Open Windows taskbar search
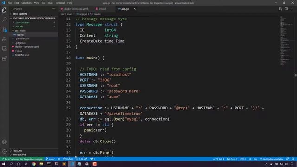This screenshot has width=297, height=167. 11,164
